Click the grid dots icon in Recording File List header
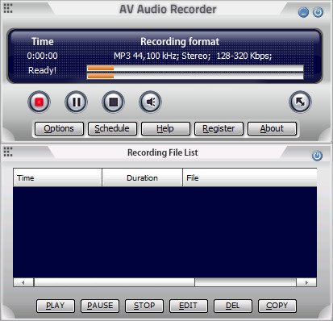 pyautogui.click(x=8, y=152)
